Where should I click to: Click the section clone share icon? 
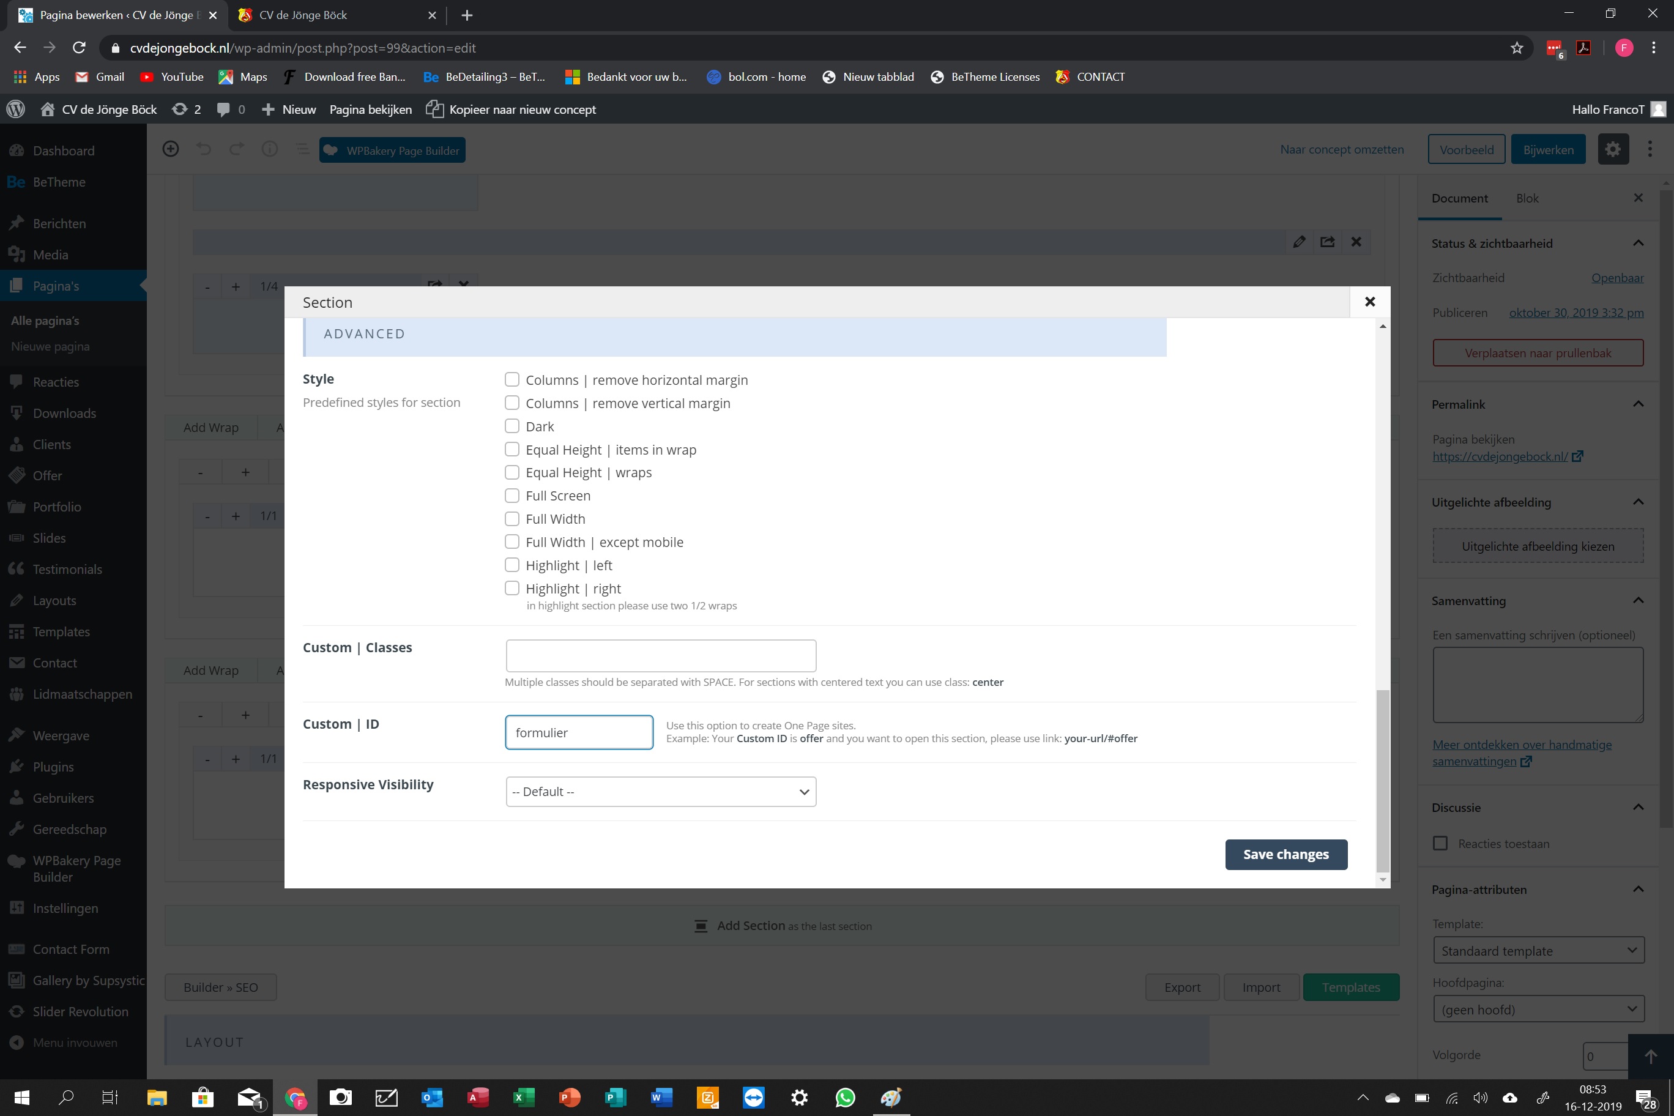1327,242
